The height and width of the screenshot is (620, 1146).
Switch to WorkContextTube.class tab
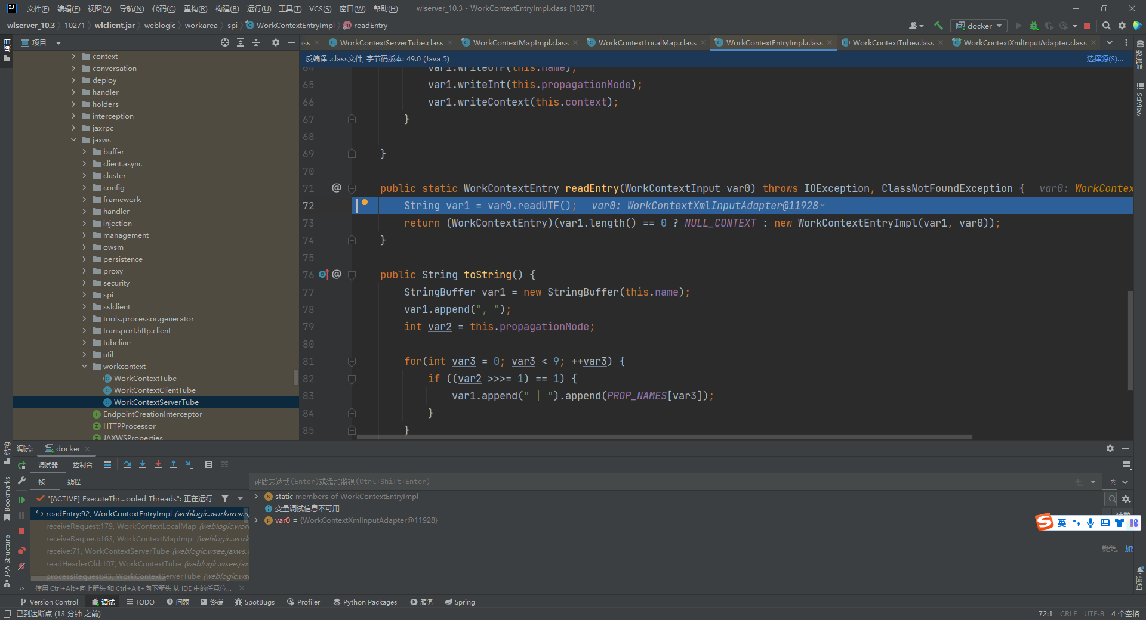point(892,42)
